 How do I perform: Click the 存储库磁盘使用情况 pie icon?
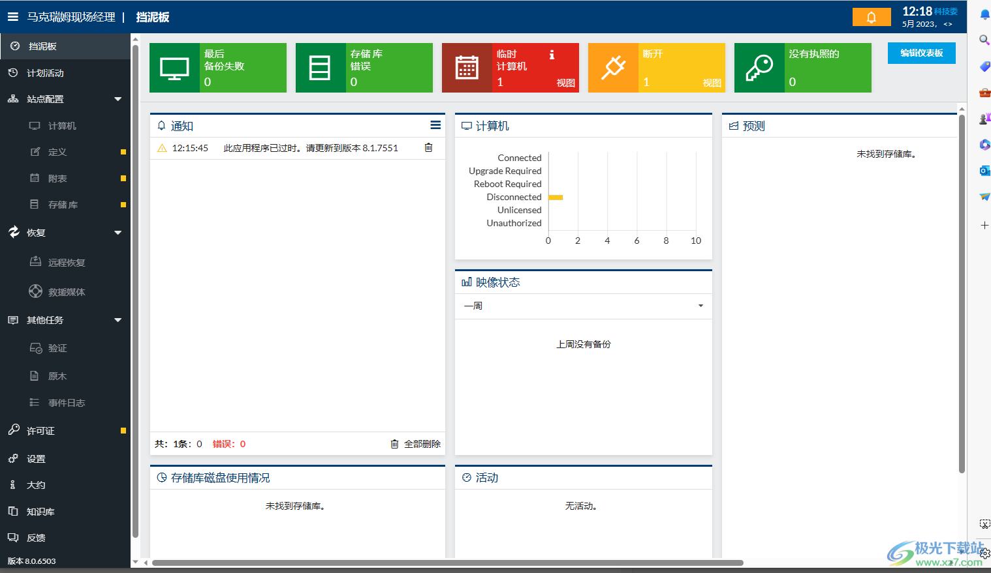162,478
